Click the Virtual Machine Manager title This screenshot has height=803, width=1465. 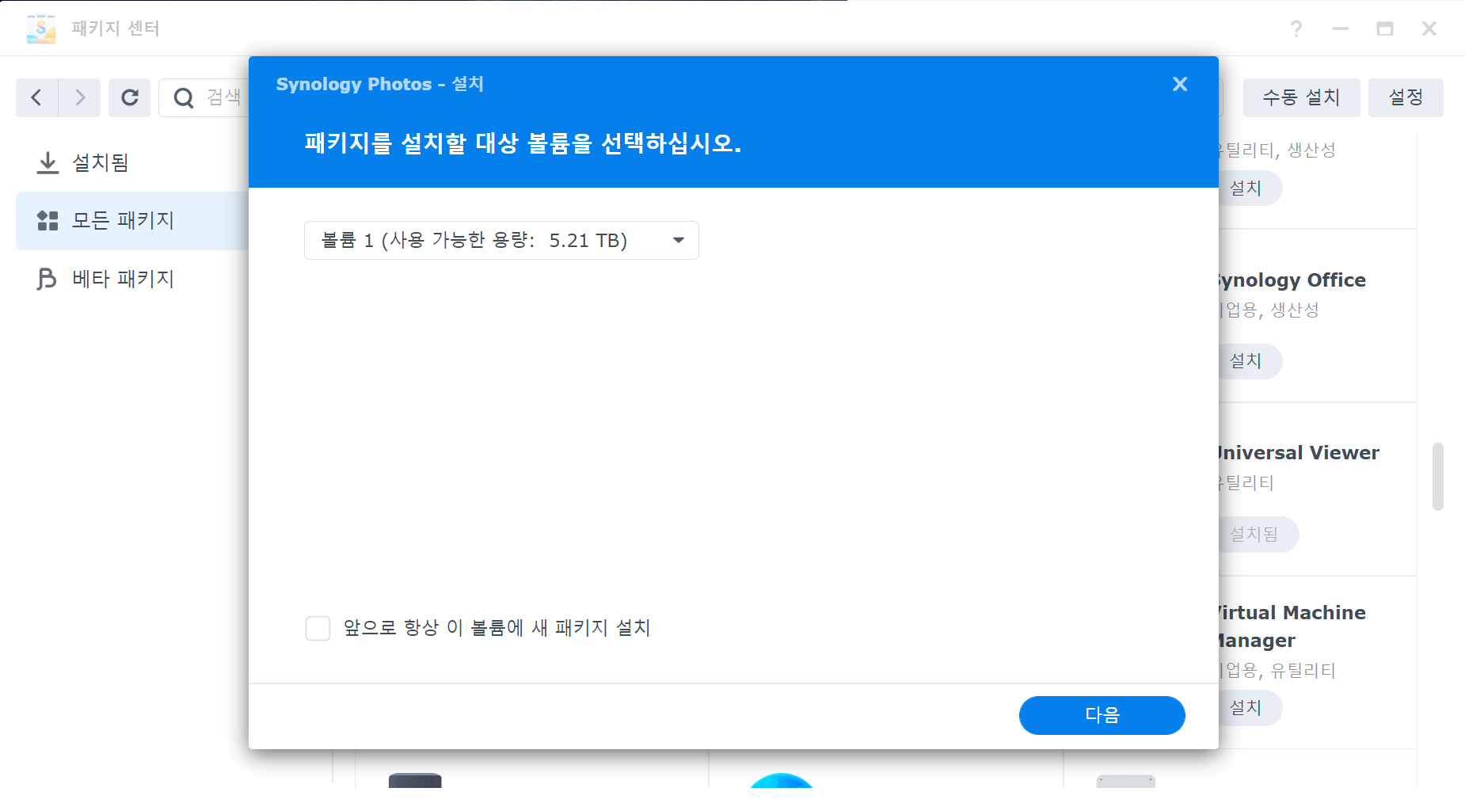click(1292, 626)
